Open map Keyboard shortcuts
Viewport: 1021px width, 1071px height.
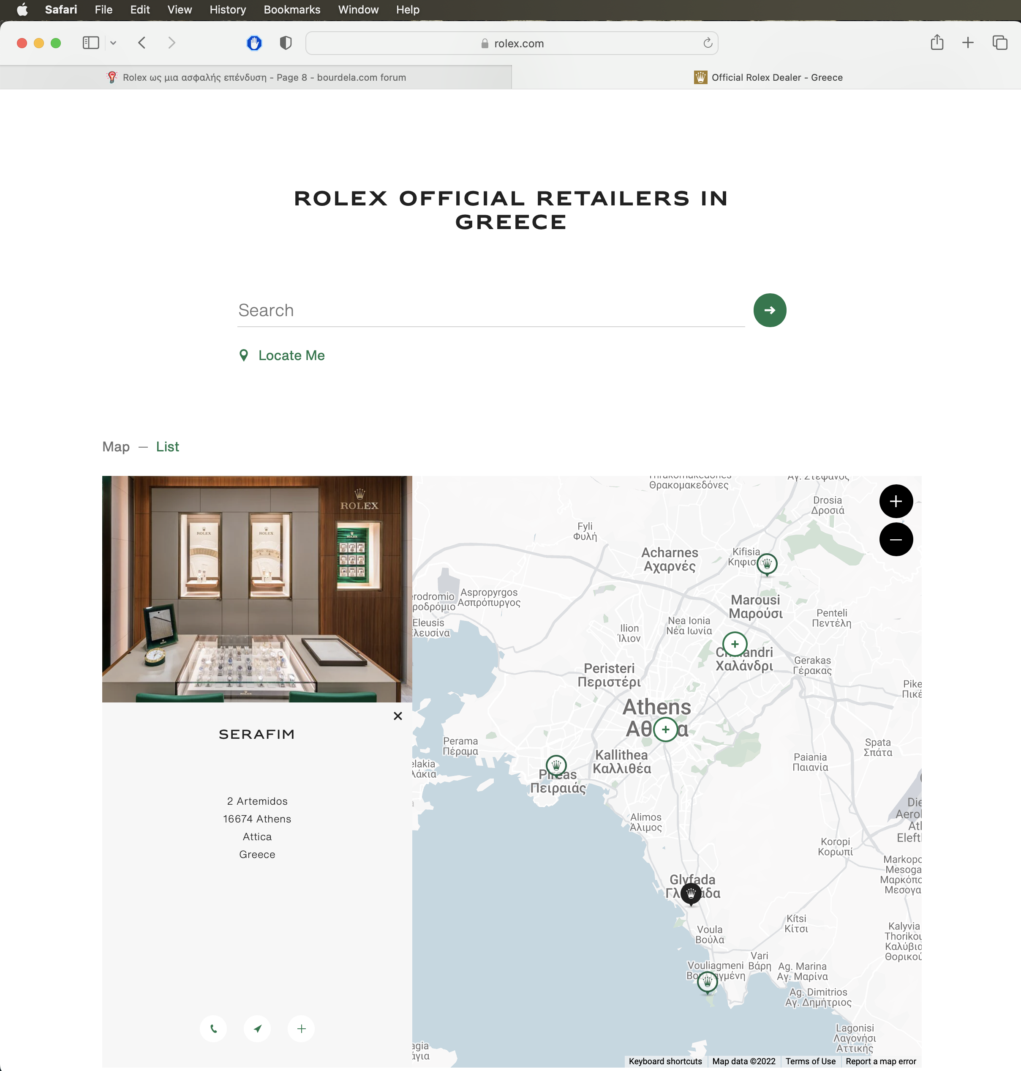tap(665, 1061)
